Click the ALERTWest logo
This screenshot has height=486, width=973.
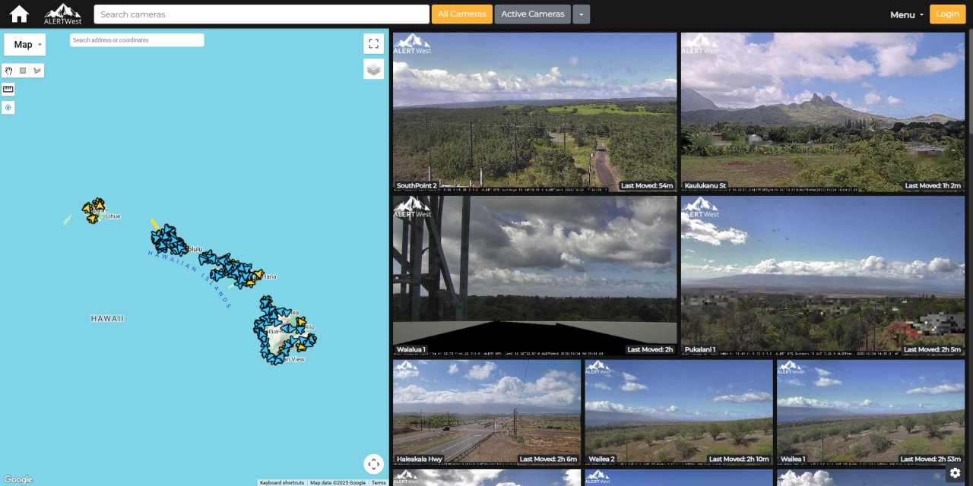click(x=61, y=14)
